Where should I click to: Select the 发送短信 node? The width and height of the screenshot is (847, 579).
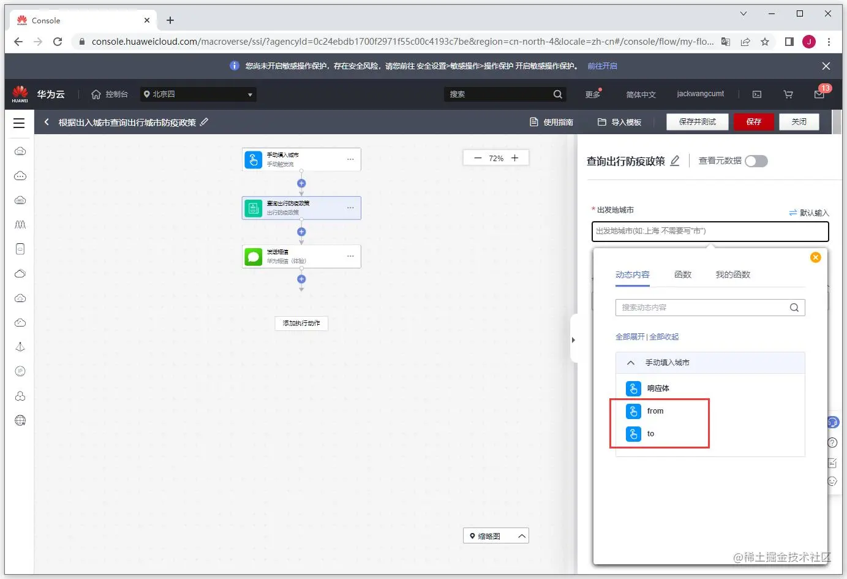(301, 256)
